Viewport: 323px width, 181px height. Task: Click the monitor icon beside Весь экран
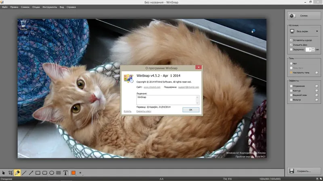click(292, 31)
